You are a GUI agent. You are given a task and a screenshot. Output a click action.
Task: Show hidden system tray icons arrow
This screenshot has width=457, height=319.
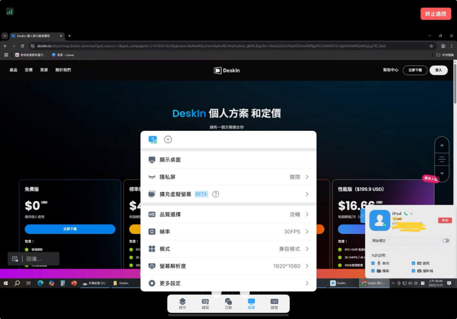pyautogui.click(x=393, y=283)
